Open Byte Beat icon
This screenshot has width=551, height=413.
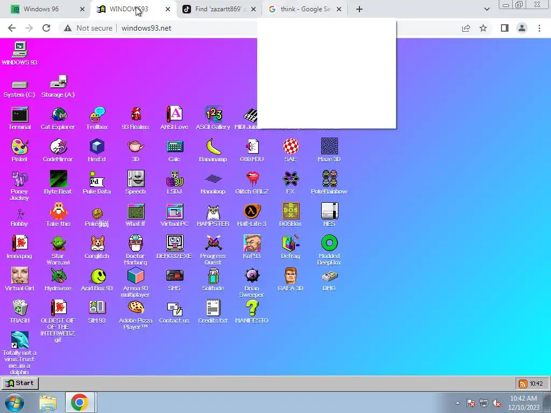click(x=58, y=183)
